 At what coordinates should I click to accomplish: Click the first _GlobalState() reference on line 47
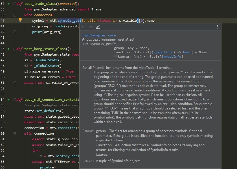coord(46,60)
